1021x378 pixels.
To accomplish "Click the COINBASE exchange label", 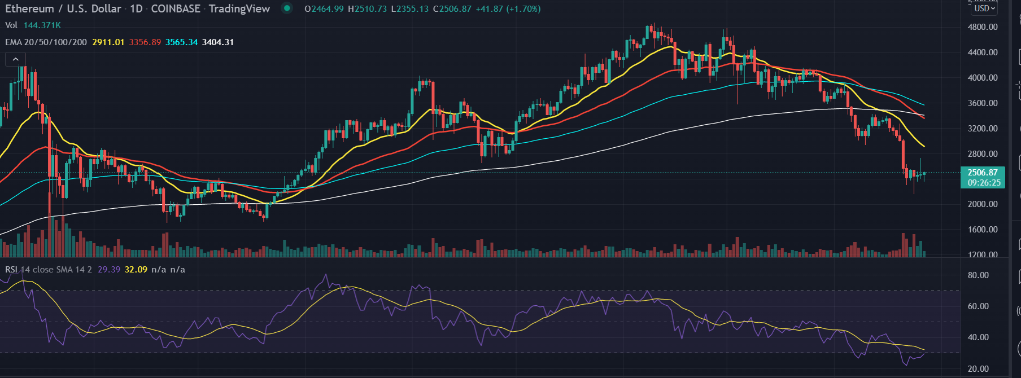I will (176, 8).
